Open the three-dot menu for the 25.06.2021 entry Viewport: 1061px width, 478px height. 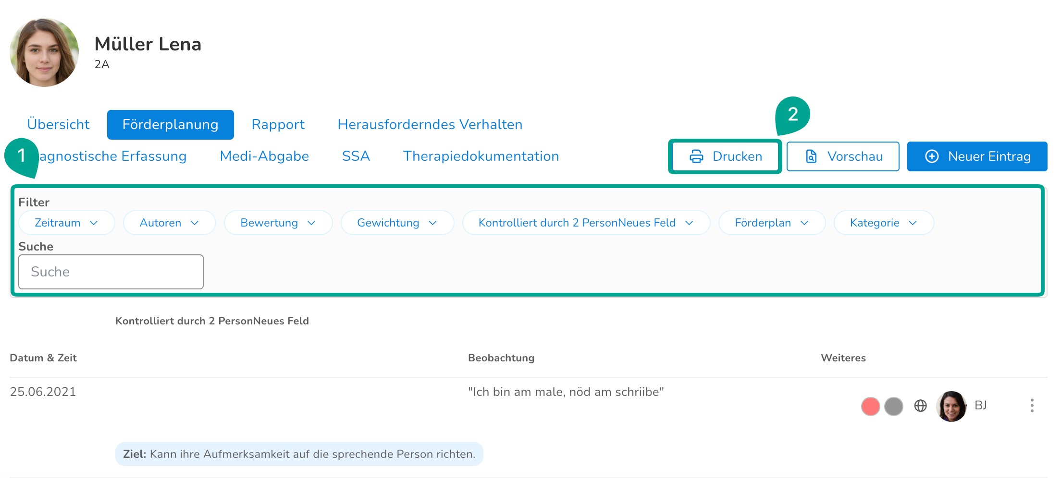pos(1032,406)
